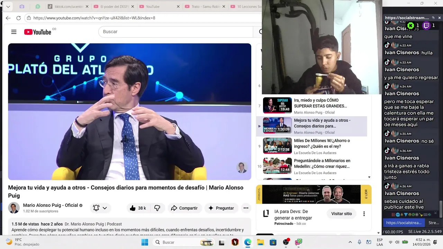The width and height of the screenshot is (443, 249).
Task: Open the Windows Start button
Action: 145,242
